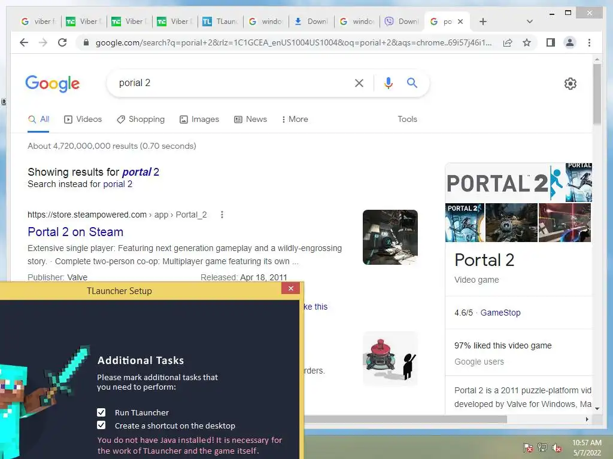Expand the More search filters menu
The image size is (613, 459).
pos(295,120)
